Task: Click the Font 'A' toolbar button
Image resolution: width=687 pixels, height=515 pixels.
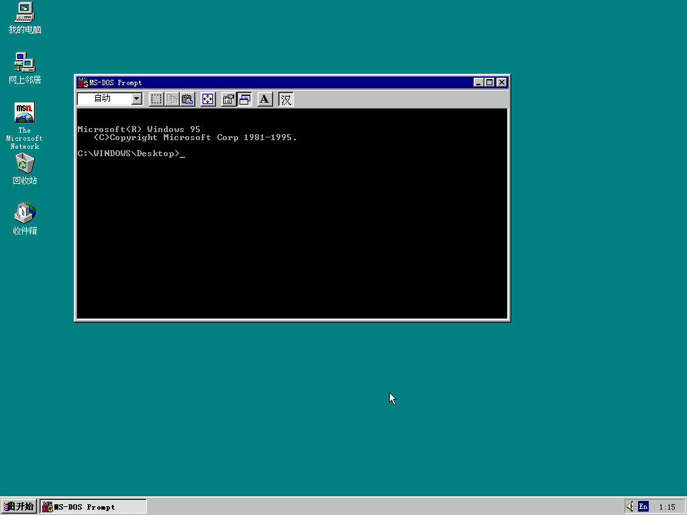Action: coord(264,99)
